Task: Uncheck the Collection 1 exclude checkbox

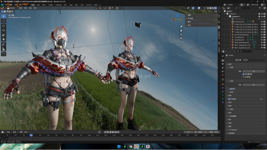Action: (x=259, y=16)
